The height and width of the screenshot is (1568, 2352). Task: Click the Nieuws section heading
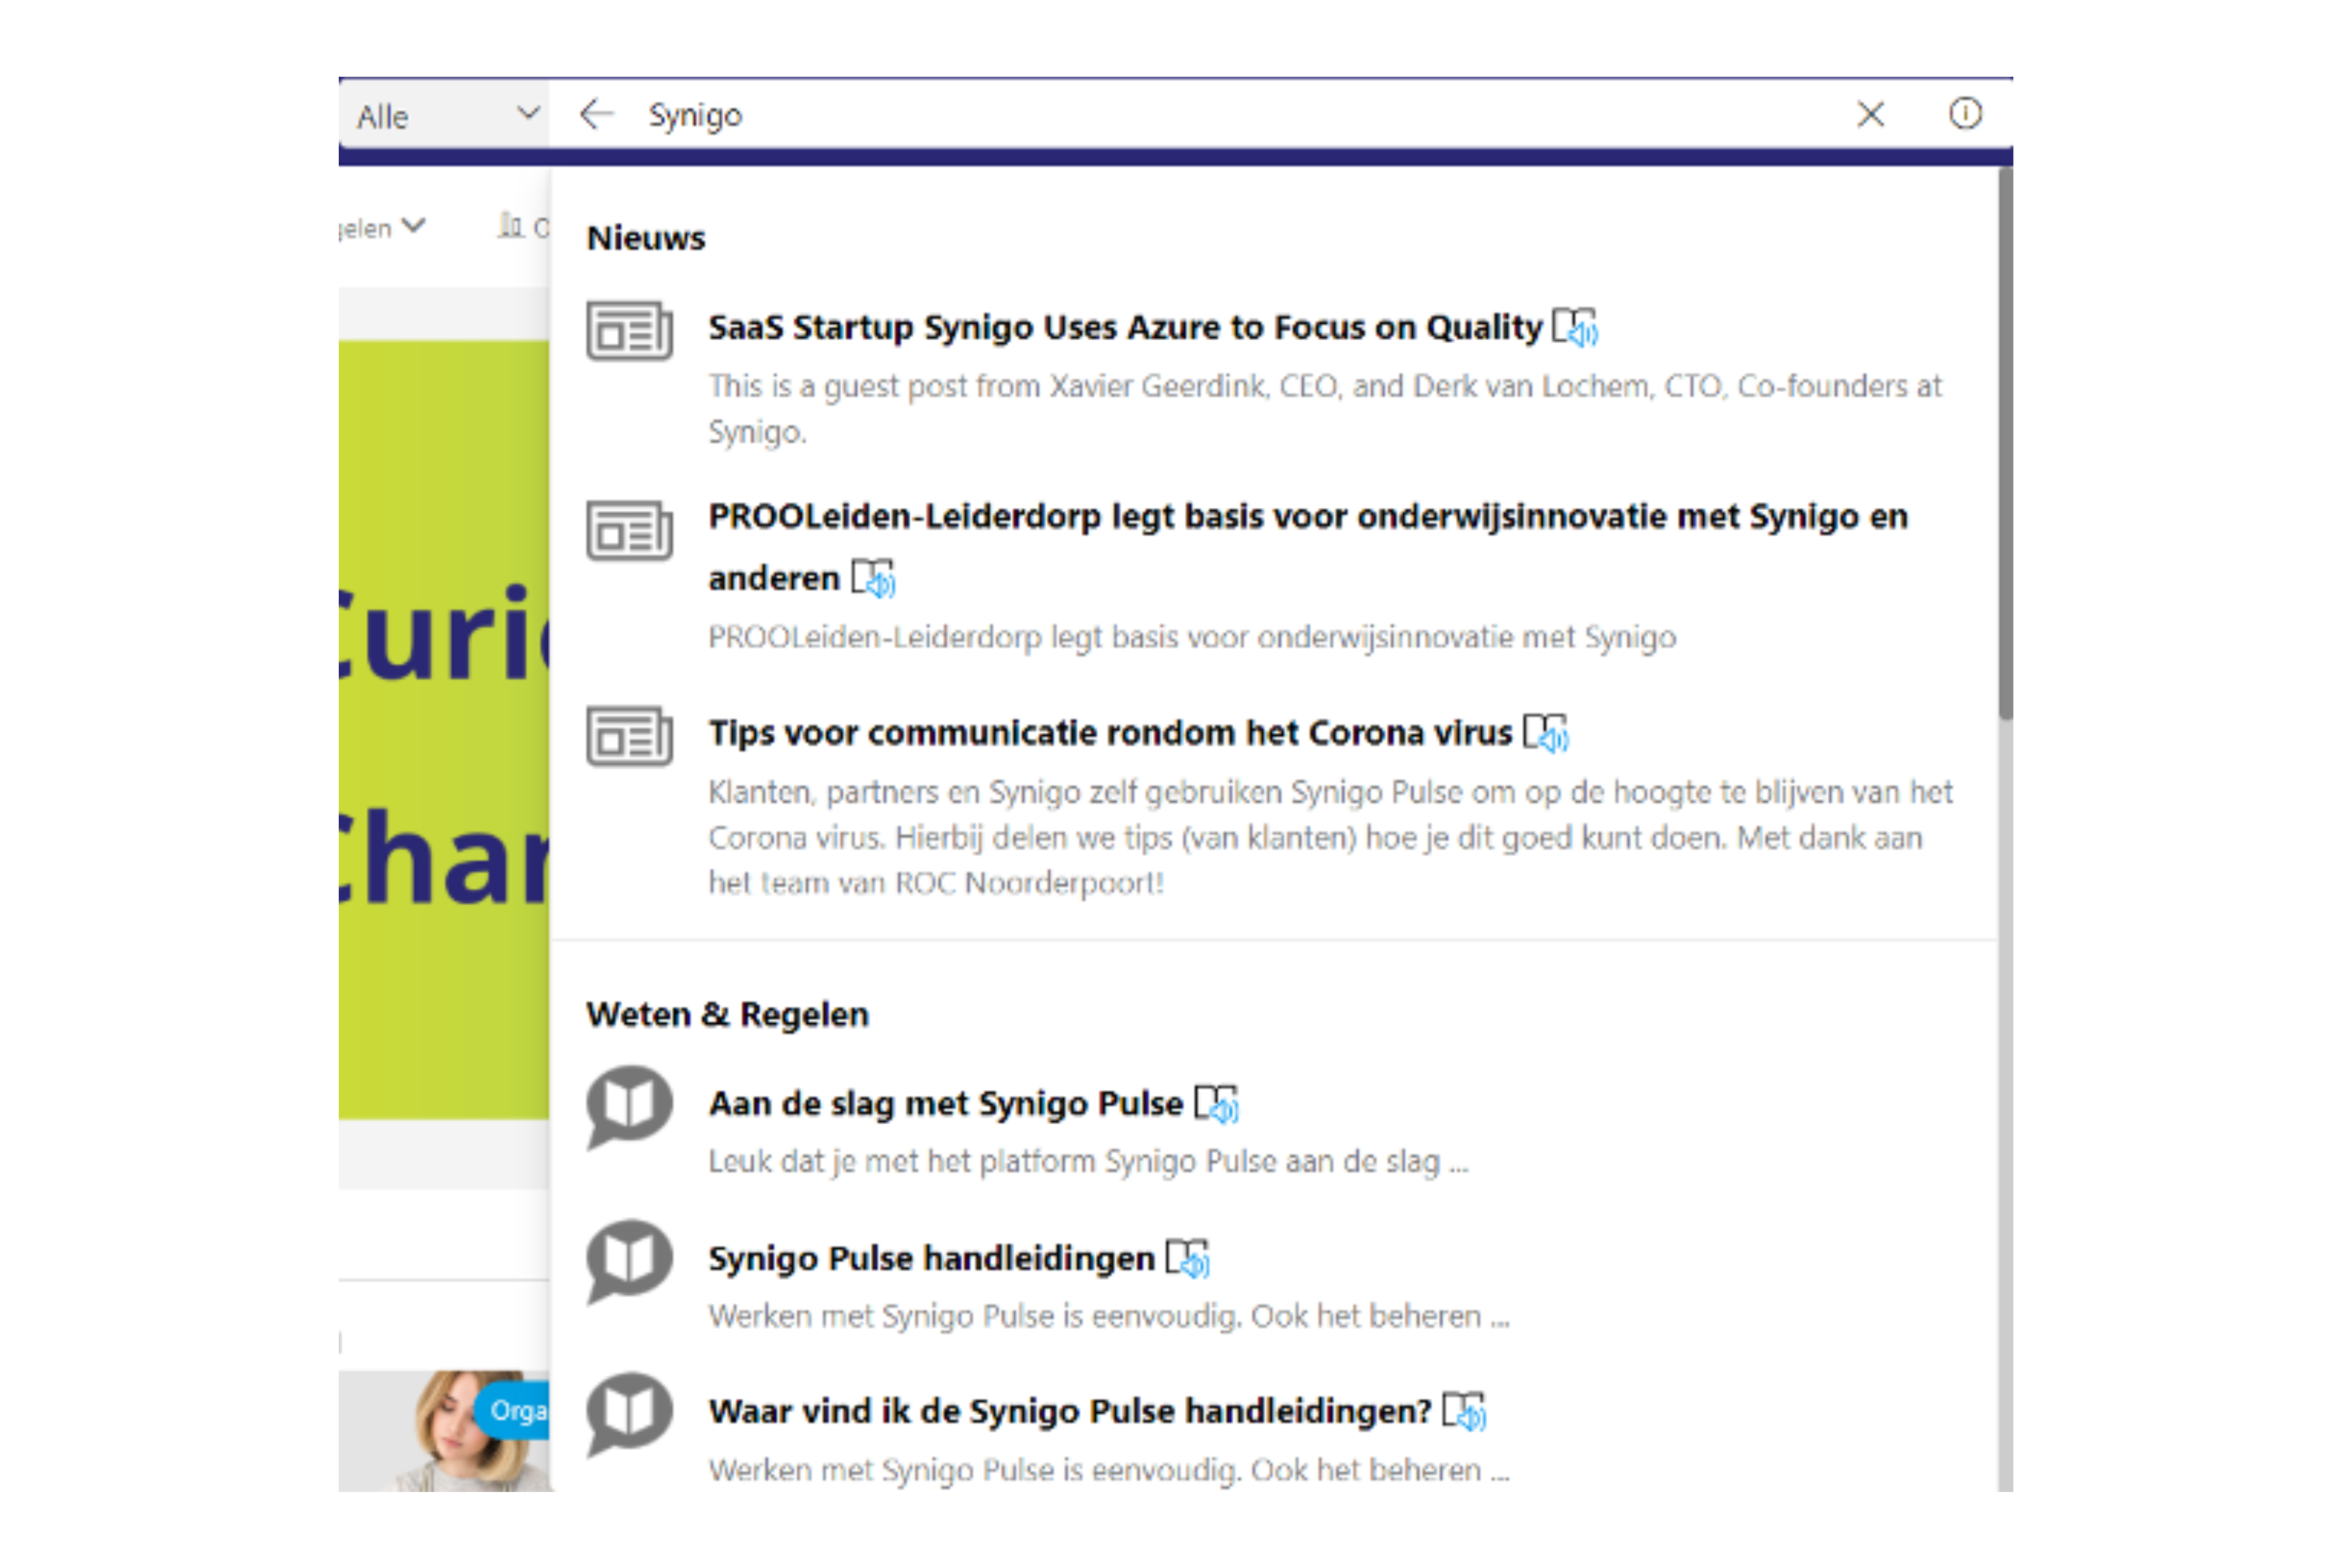click(x=646, y=238)
